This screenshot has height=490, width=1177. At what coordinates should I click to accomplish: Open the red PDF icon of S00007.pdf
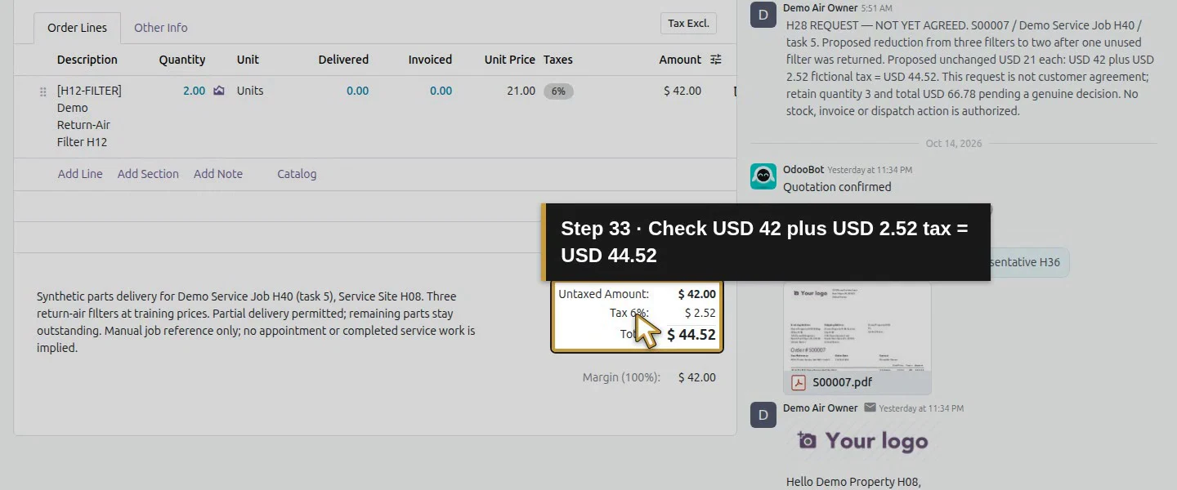pyautogui.click(x=799, y=382)
